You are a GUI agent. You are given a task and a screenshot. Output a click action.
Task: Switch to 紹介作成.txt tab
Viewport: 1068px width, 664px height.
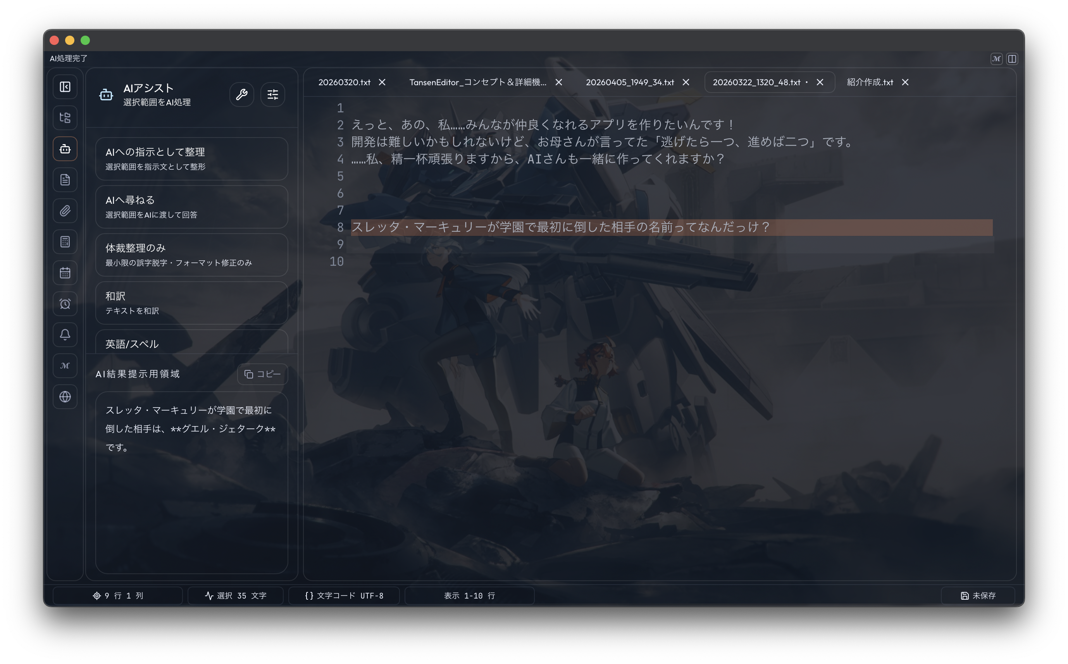[x=870, y=83]
